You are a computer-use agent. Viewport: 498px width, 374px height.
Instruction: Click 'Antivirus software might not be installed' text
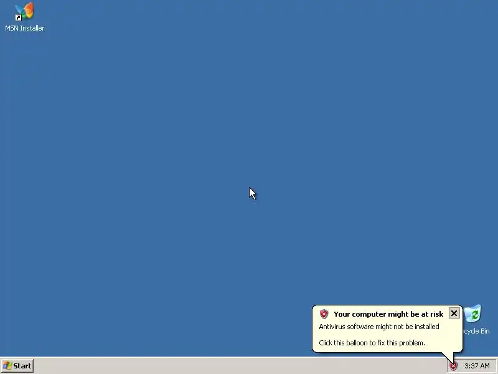379,327
